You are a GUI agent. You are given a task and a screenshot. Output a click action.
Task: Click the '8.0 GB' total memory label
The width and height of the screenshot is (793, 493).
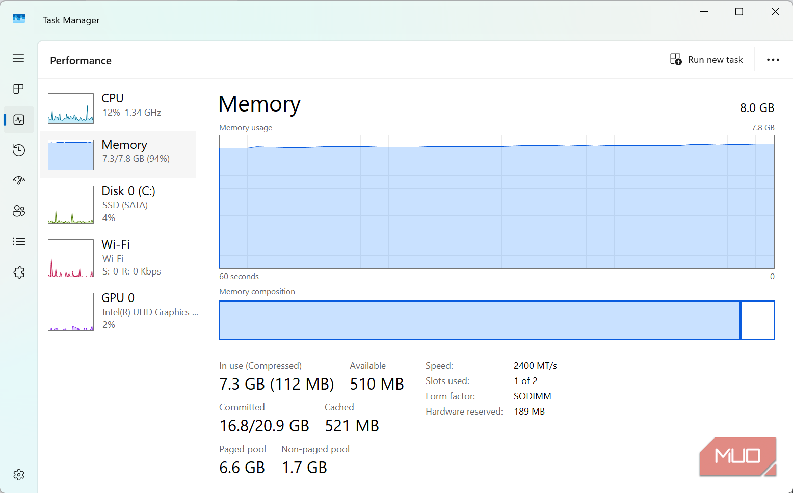coord(757,108)
